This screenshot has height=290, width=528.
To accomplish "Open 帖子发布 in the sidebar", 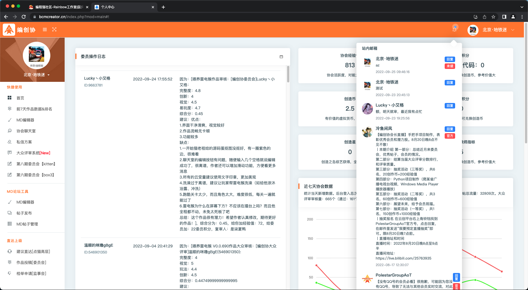I will point(24,213).
